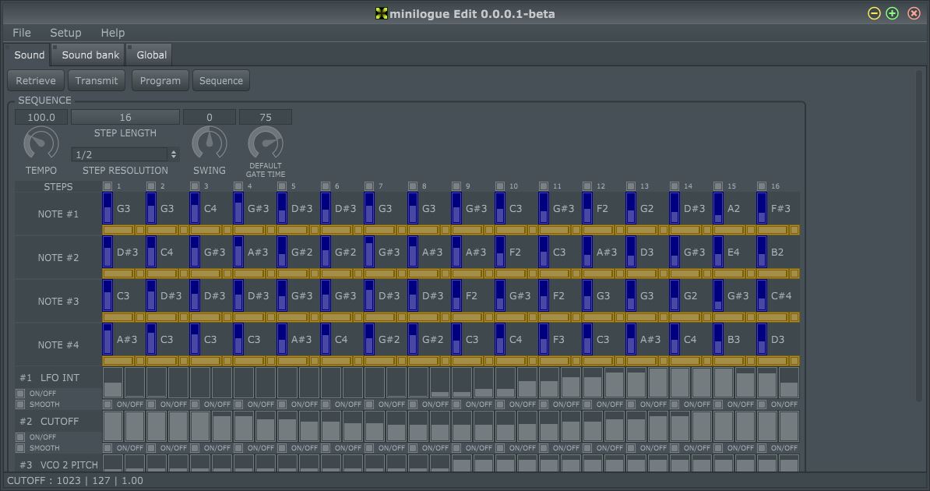Select the F2 note at NOTE #1 step 12
The width and height of the screenshot is (930, 491).
(603, 208)
